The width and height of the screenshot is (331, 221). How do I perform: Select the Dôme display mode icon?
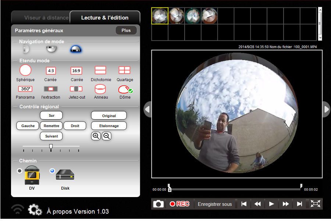click(x=125, y=90)
